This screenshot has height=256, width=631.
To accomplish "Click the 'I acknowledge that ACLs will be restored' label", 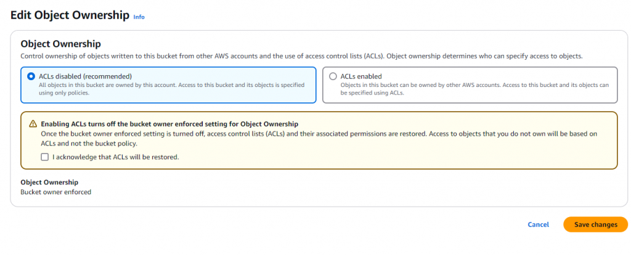I will point(116,157).
